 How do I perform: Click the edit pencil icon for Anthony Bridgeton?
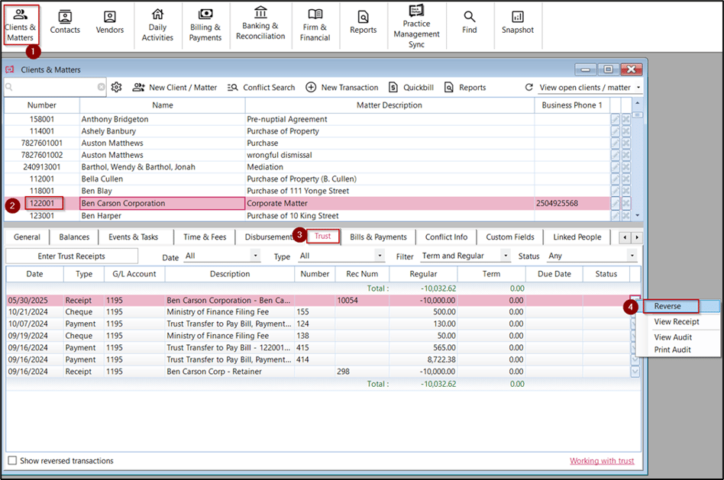coord(615,119)
